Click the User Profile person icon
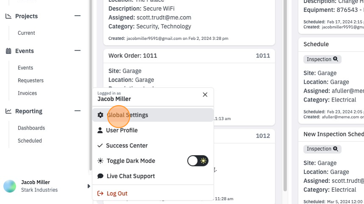Screen dimensions: 364x204 pyautogui.click(x=100, y=130)
